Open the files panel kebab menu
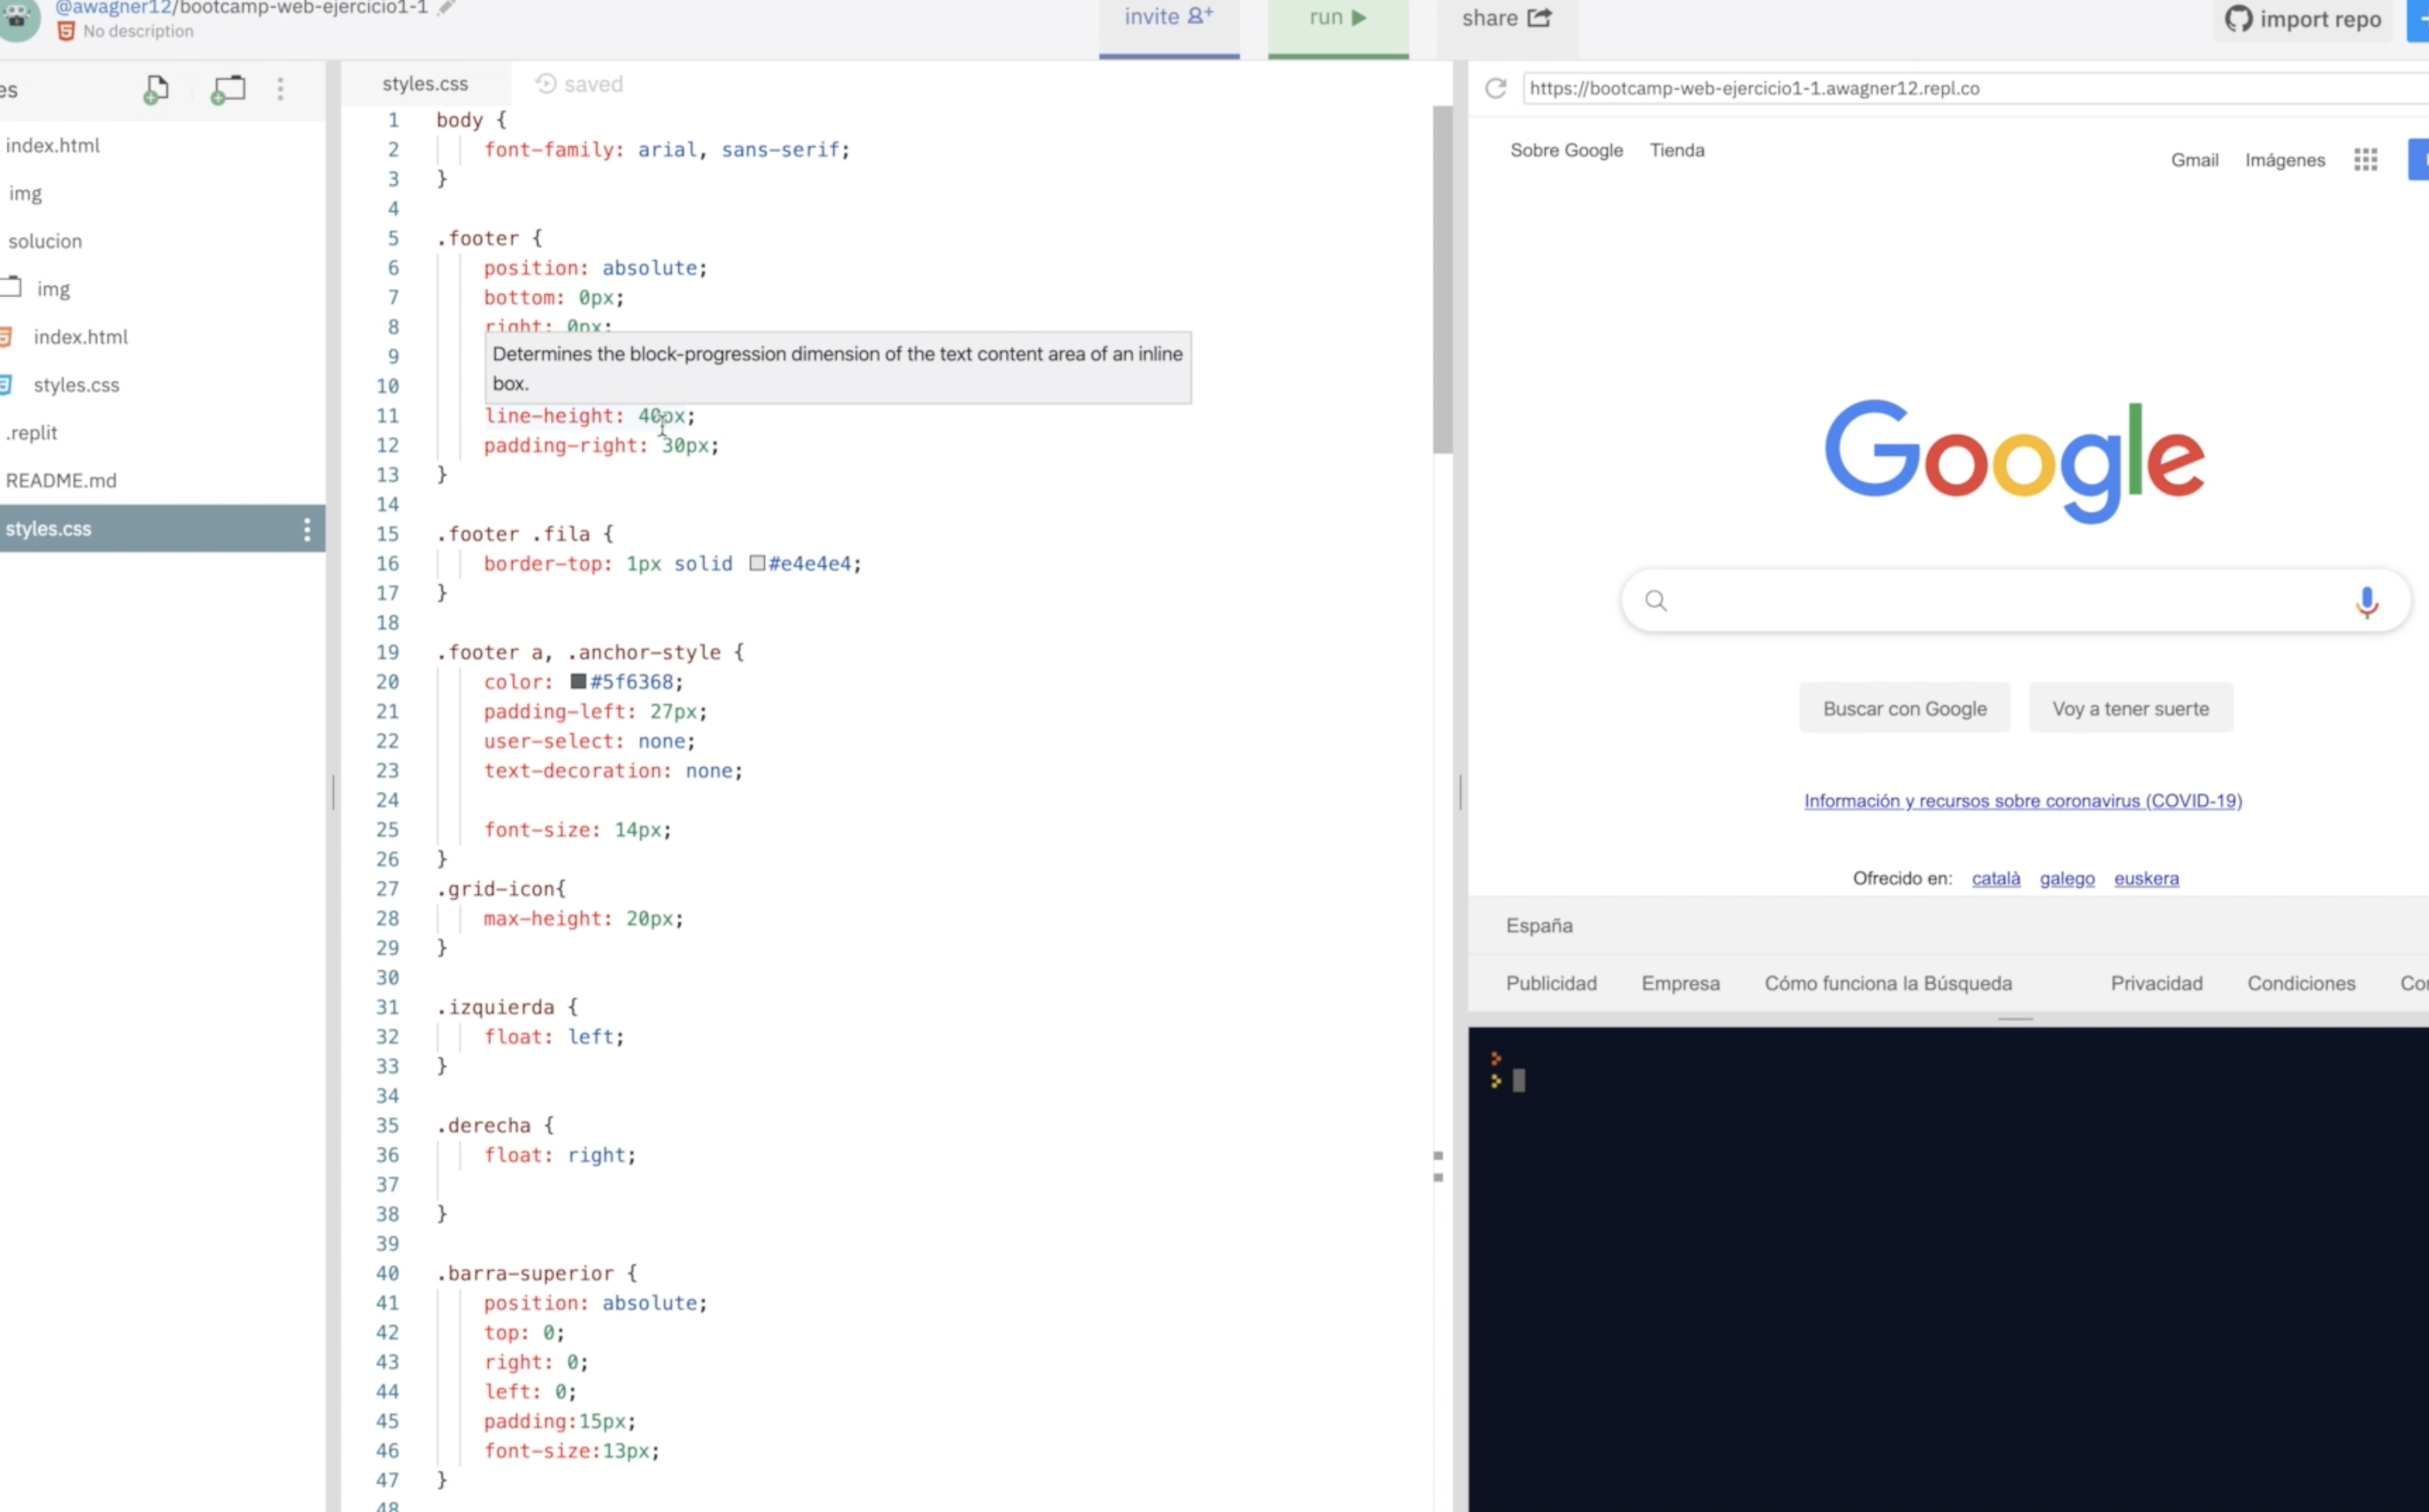This screenshot has width=2429, height=1512. (280, 89)
